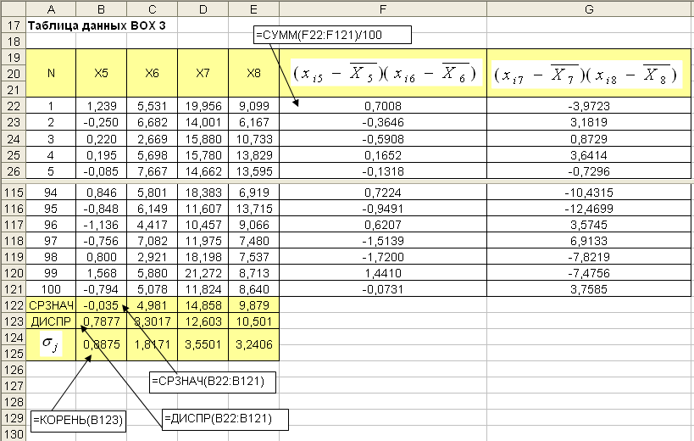Image resolution: width=694 pixels, height=441 pixels.
Task: Select row 17 header
Action: [x=14, y=25]
